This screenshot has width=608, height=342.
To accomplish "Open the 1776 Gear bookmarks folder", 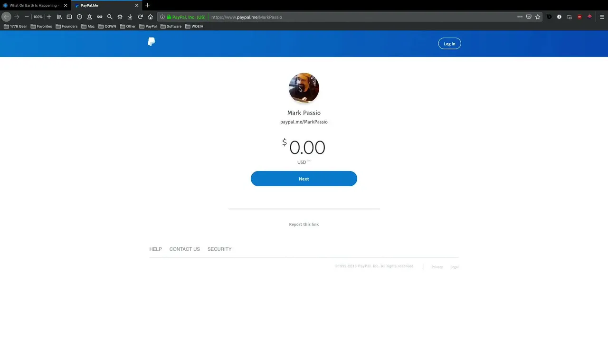I will tap(15, 26).
